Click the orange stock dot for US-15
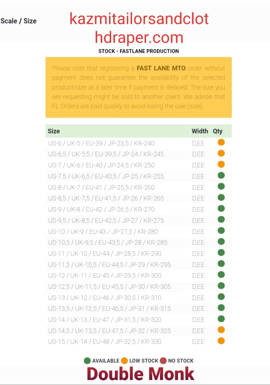 click(221, 341)
